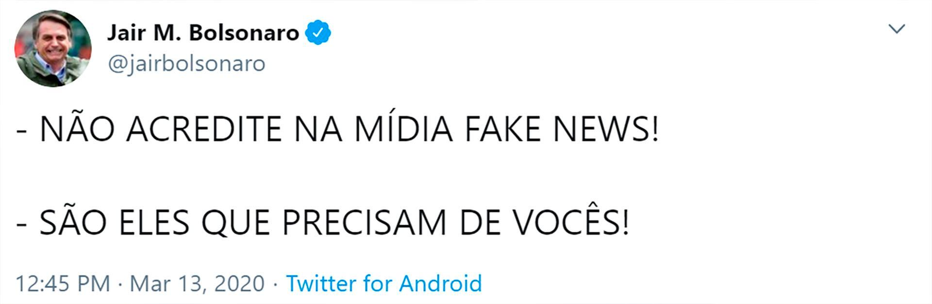Click the year 2020 in the date
The width and height of the screenshot is (932, 304).
point(239,284)
